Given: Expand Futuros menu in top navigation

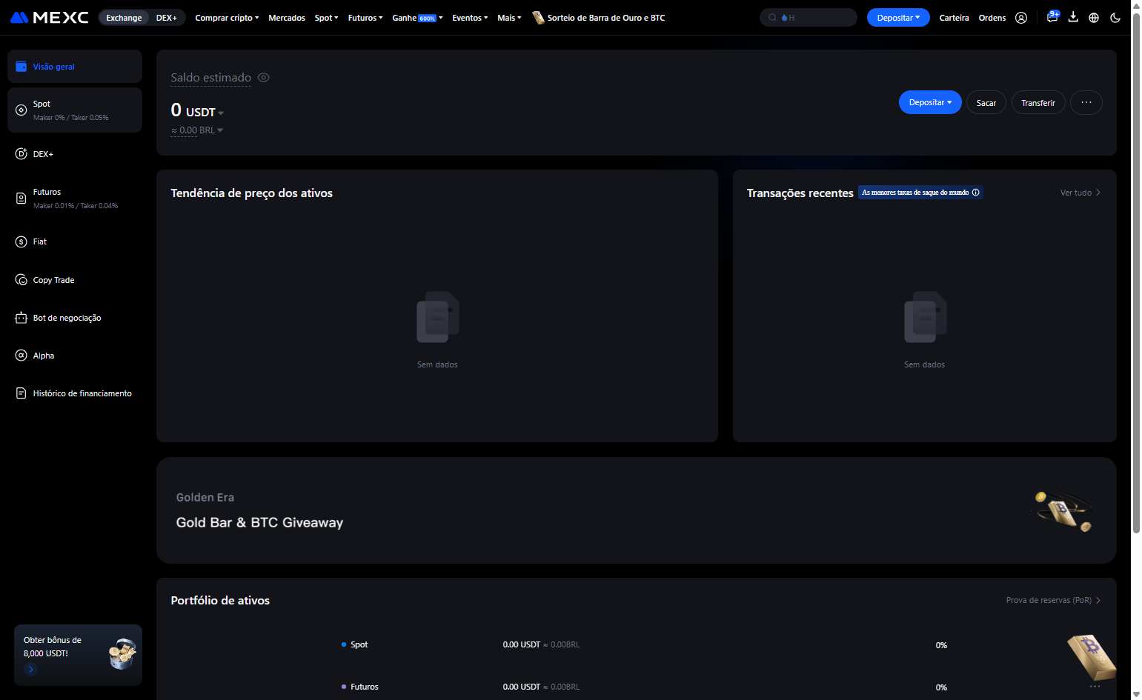Looking at the screenshot, I should pos(365,18).
